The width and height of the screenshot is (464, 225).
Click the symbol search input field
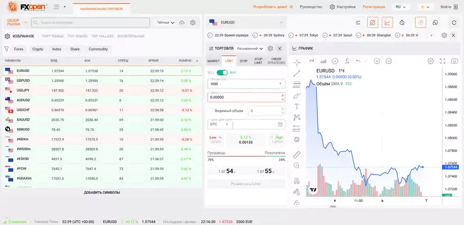click(x=90, y=23)
